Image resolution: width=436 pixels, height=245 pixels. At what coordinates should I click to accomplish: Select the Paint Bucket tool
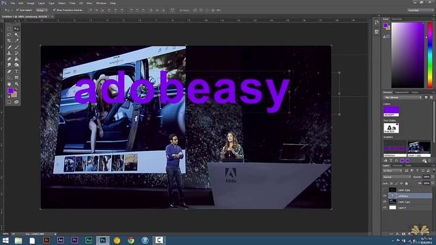click(x=16, y=59)
